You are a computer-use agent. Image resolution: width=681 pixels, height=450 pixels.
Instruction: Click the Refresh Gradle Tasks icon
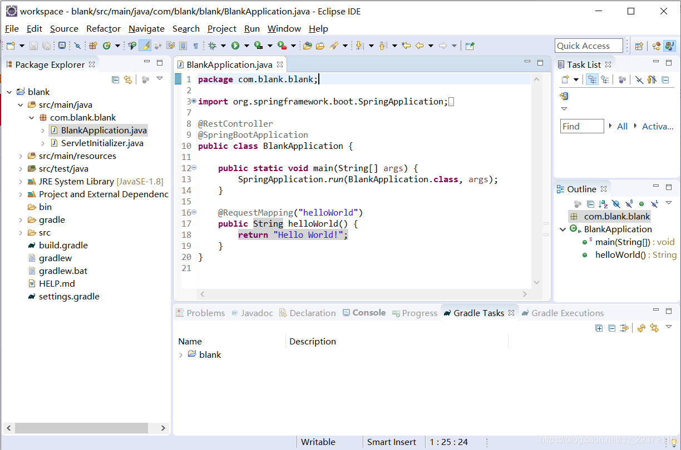click(x=641, y=328)
